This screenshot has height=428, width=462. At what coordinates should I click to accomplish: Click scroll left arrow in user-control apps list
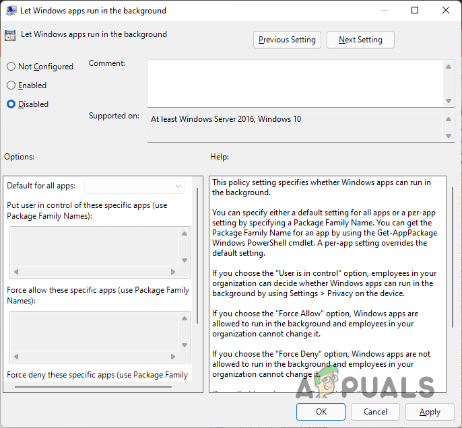(16, 272)
